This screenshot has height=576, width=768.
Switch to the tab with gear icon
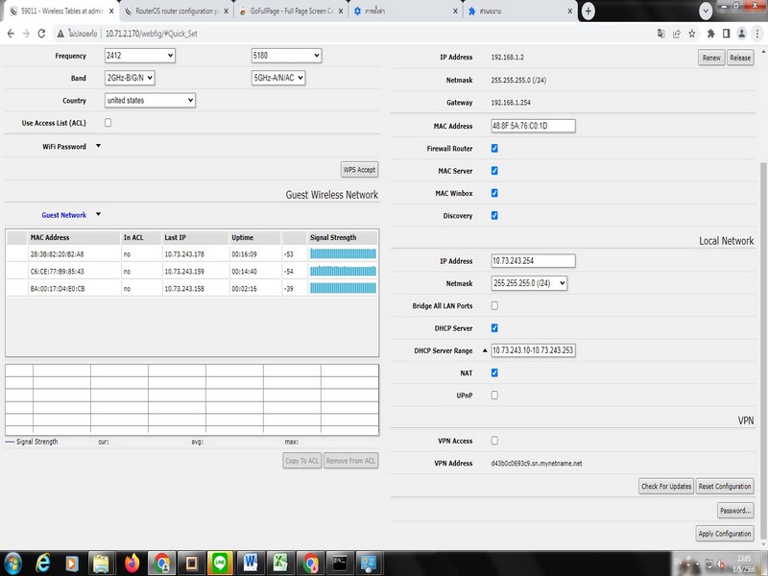(x=405, y=11)
